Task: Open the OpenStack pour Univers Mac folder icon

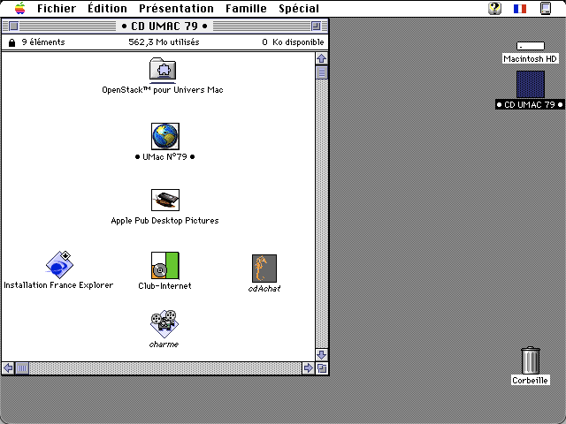Action: click(x=163, y=69)
